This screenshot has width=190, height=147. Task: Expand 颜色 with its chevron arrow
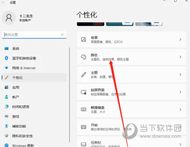coord(180,57)
